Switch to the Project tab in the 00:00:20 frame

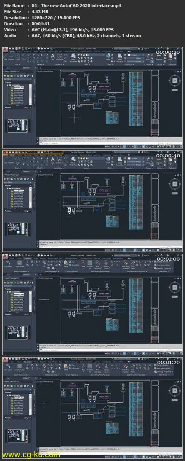[x=19, y=52]
